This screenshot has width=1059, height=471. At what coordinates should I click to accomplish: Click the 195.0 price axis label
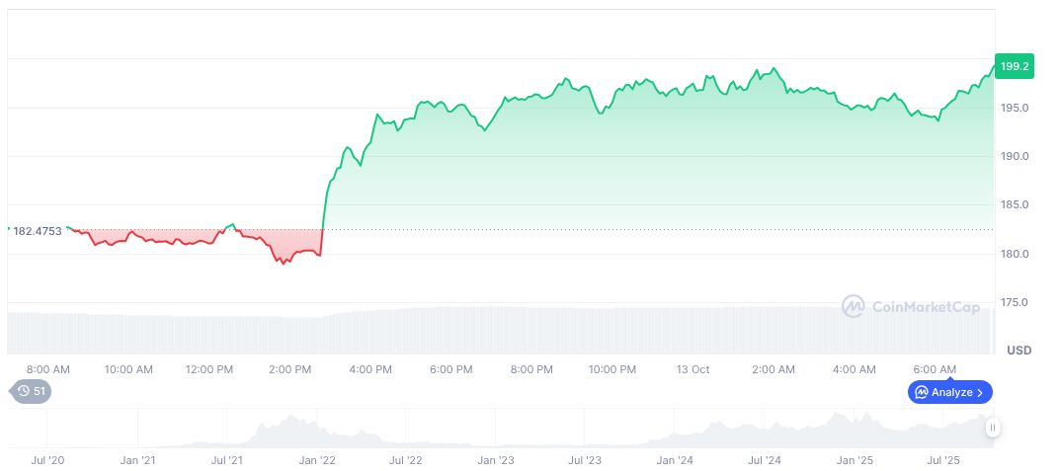[x=1013, y=108]
